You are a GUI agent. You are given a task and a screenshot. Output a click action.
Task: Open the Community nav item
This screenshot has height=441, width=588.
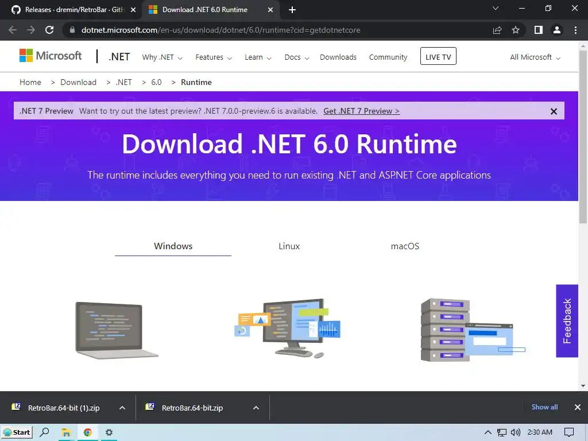pyautogui.click(x=388, y=57)
